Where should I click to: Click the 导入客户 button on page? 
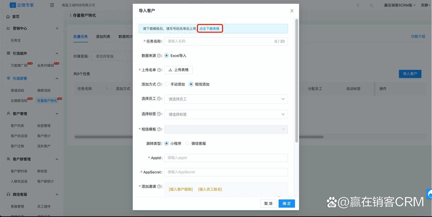(x=410, y=74)
